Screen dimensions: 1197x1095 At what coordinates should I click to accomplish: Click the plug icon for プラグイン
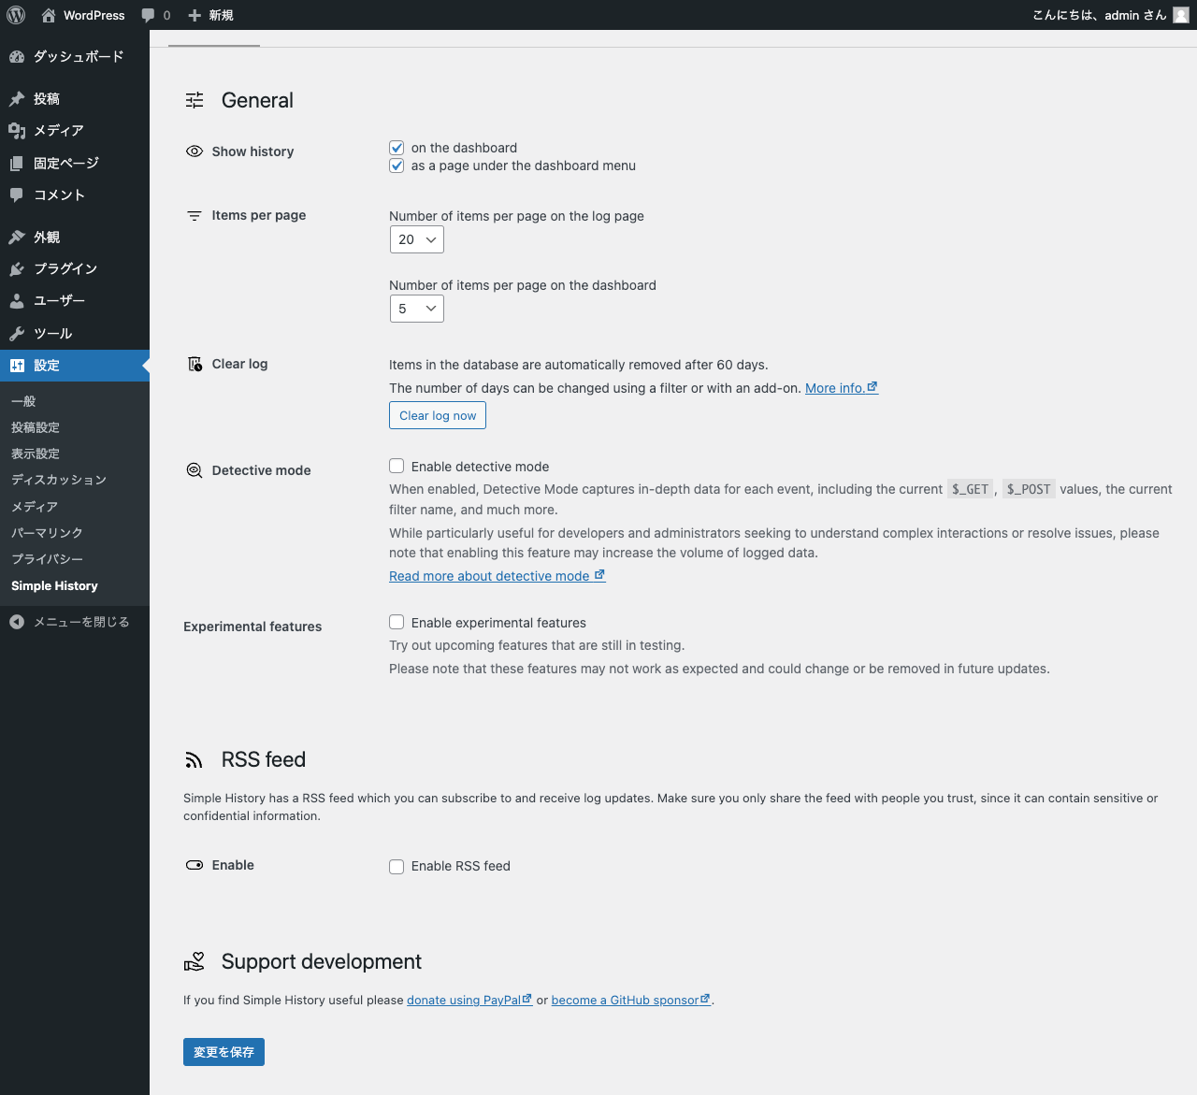click(x=17, y=268)
